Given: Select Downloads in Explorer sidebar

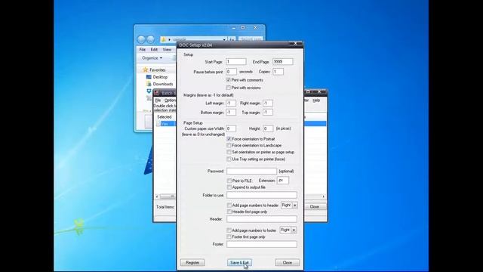Looking at the screenshot, I should click(163, 84).
